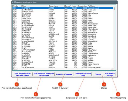Print individual forms in one page format
Viewport: 128px width, 101px height.
[44, 74]
